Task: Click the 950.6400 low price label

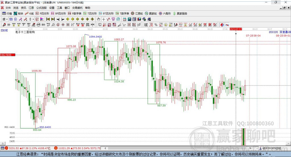Action: tap(45, 127)
